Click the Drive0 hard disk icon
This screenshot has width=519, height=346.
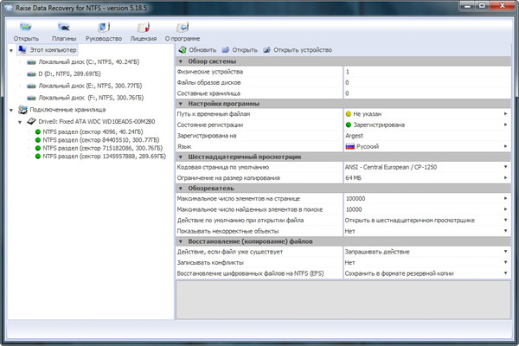(31, 121)
